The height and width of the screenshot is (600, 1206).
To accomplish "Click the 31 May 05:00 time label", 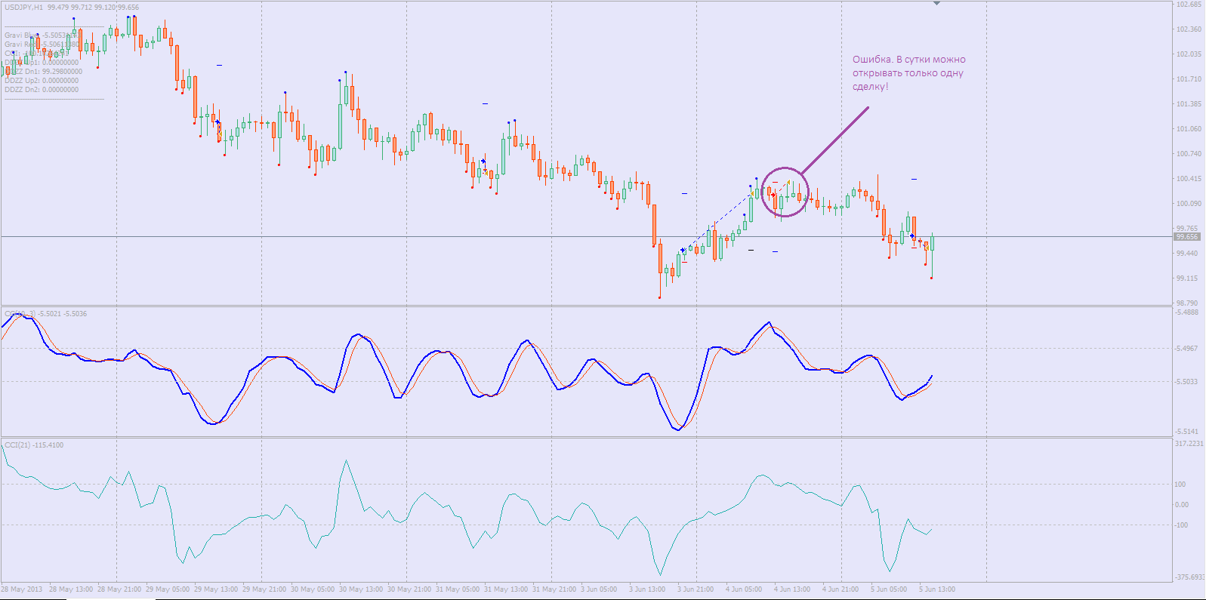I will [458, 589].
